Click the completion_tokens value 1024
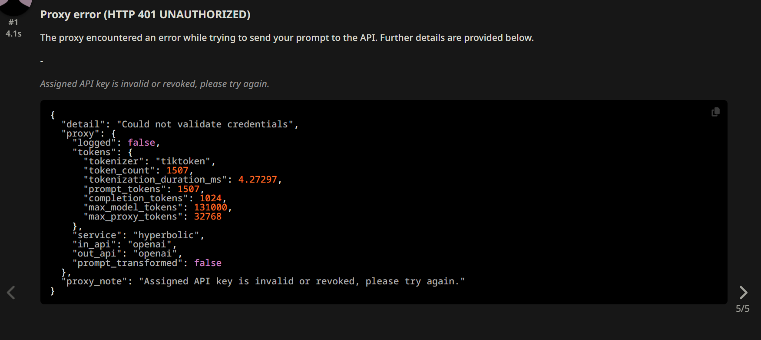This screenshot has width=761, height=340. coord(211,198)
